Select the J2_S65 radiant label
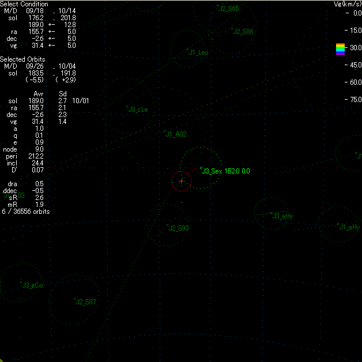This screenshot has height=362, width=362. click(x=229, y=9)
